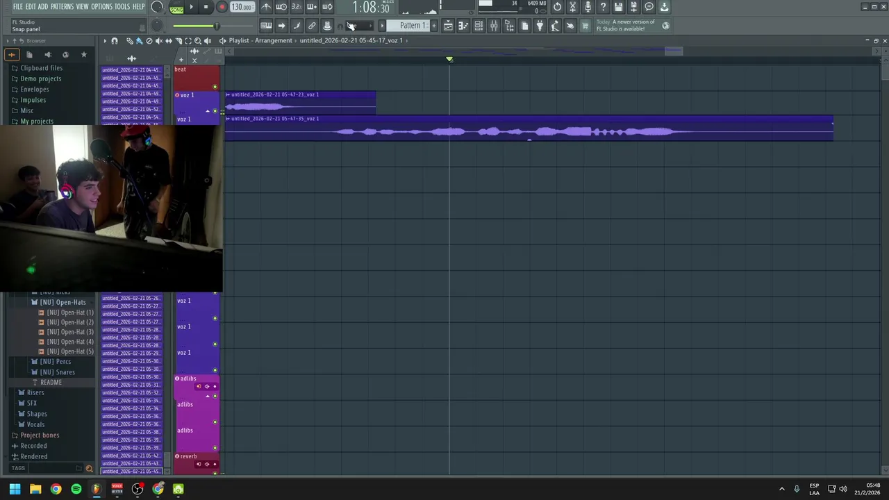Image resolution: width=889 pixels, height=500 pixels.
Task: Select the Playlist mute tool
Action: coord(158,41)
